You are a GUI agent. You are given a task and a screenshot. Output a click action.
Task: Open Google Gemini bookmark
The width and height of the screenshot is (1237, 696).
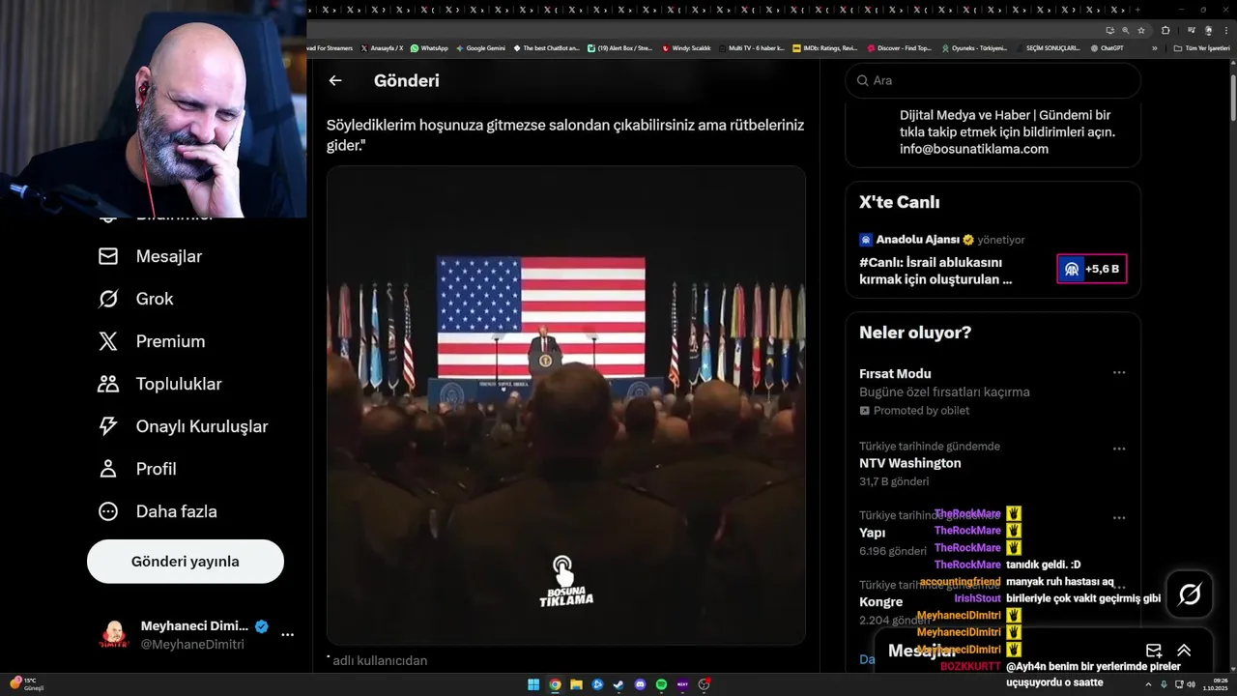click(x=481, y=48)
